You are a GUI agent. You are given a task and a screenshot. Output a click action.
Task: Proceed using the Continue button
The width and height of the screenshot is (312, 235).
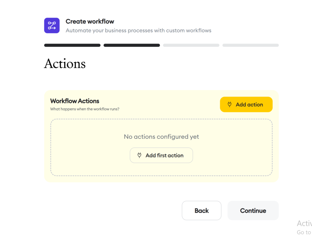pyautogui.click(x=253, y=211)
